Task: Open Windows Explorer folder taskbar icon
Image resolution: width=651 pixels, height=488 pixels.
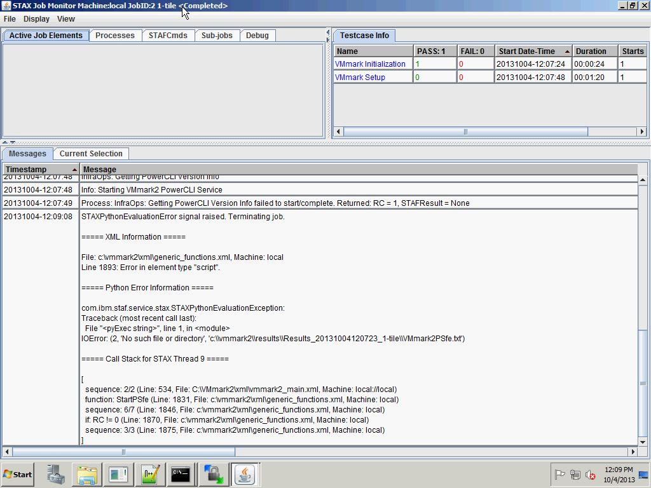Action: [x=86, y=474]
